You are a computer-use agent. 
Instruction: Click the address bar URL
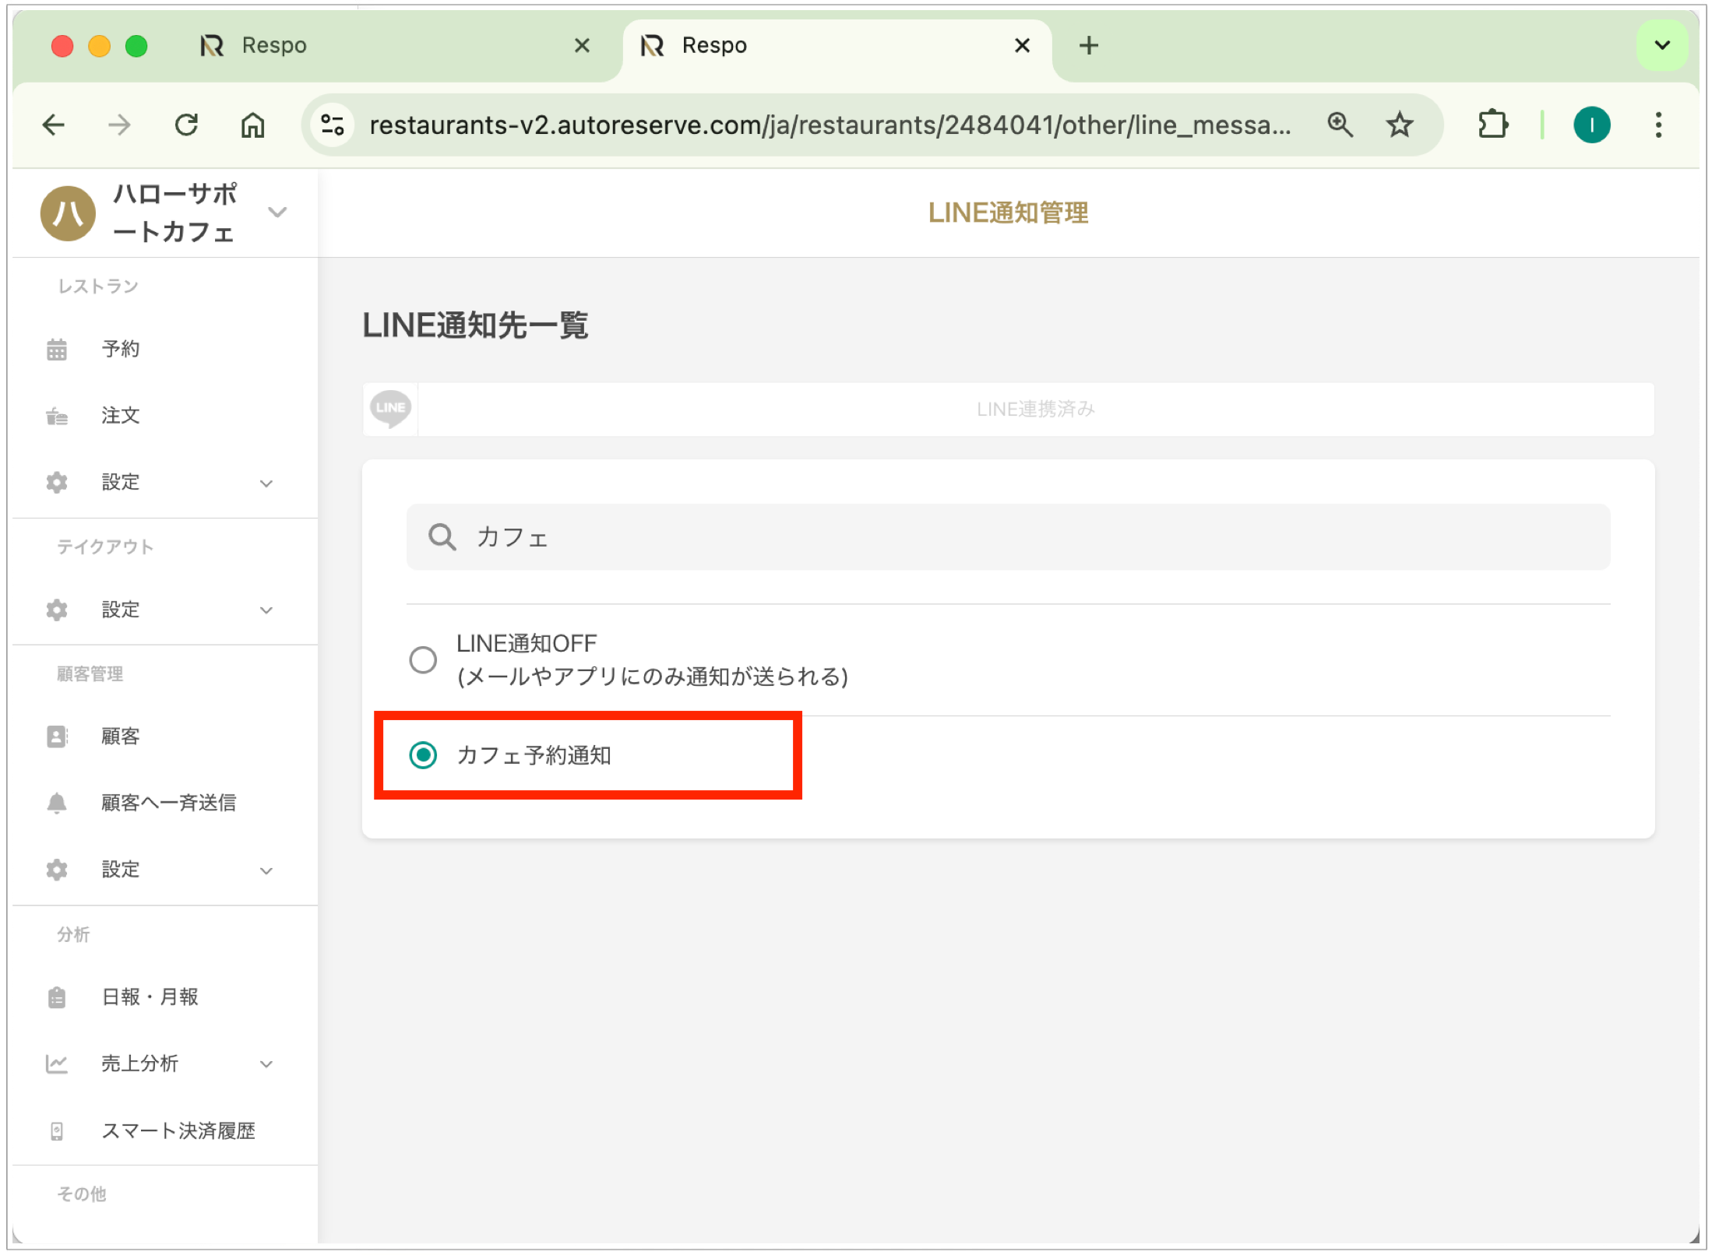(830, 125)
